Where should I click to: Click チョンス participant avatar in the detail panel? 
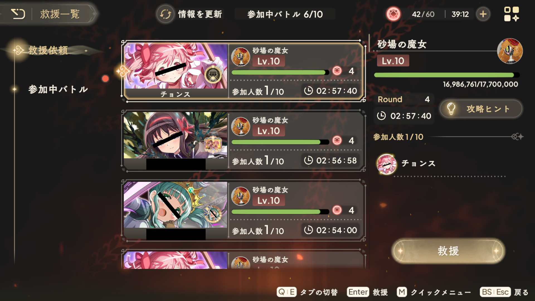coord(386,164)
